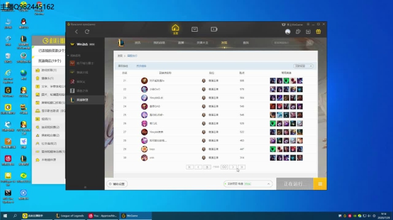Open the server region dropdown above ranking table
This screenshot has width=393, height=220.
tap(303, 66)
